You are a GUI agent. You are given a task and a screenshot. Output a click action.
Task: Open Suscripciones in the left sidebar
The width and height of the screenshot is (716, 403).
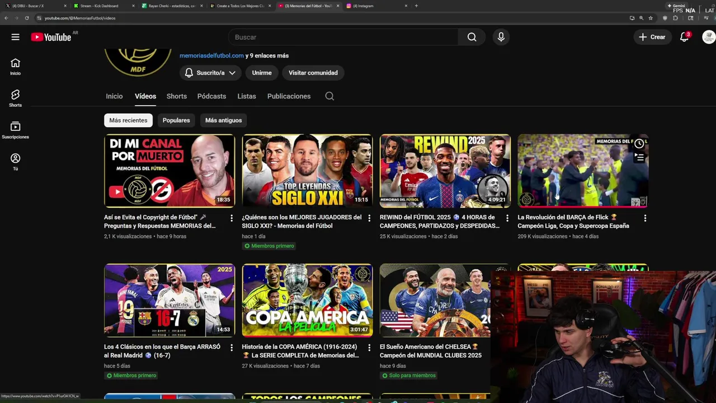point(15,130)
